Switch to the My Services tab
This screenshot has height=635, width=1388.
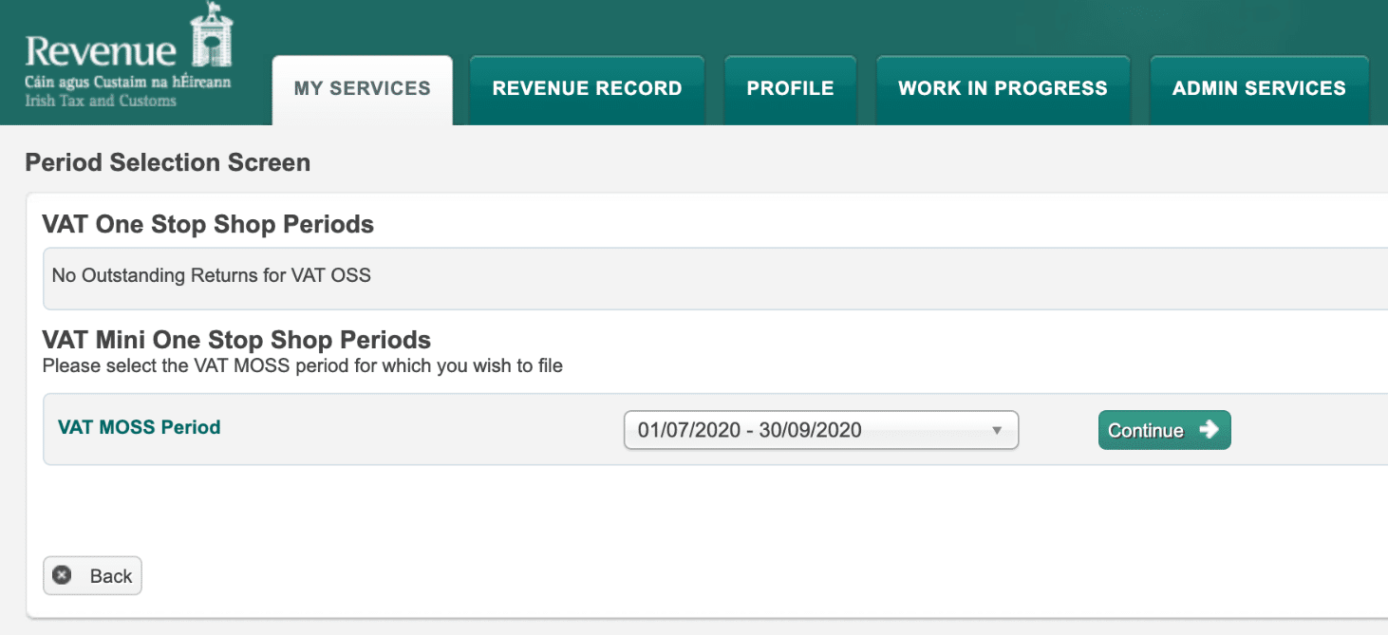(x=362, y=89)
